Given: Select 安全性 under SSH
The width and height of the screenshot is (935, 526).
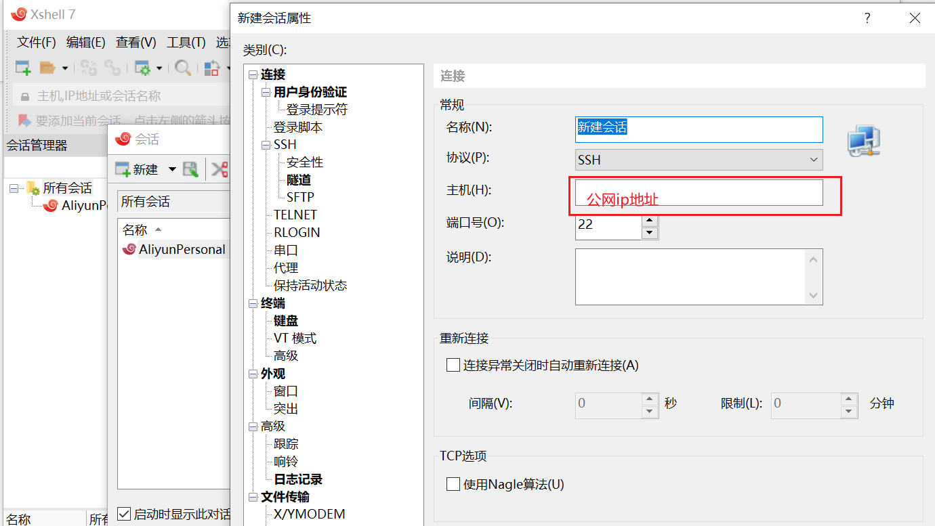Looking at the screenshot, I should pos(305,162).
